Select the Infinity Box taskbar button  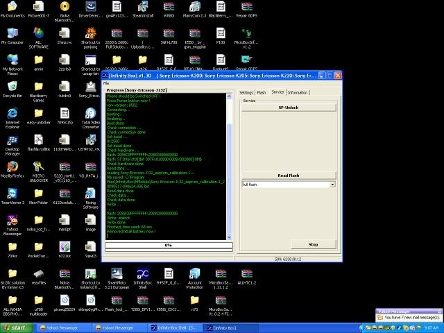point(231,328)
